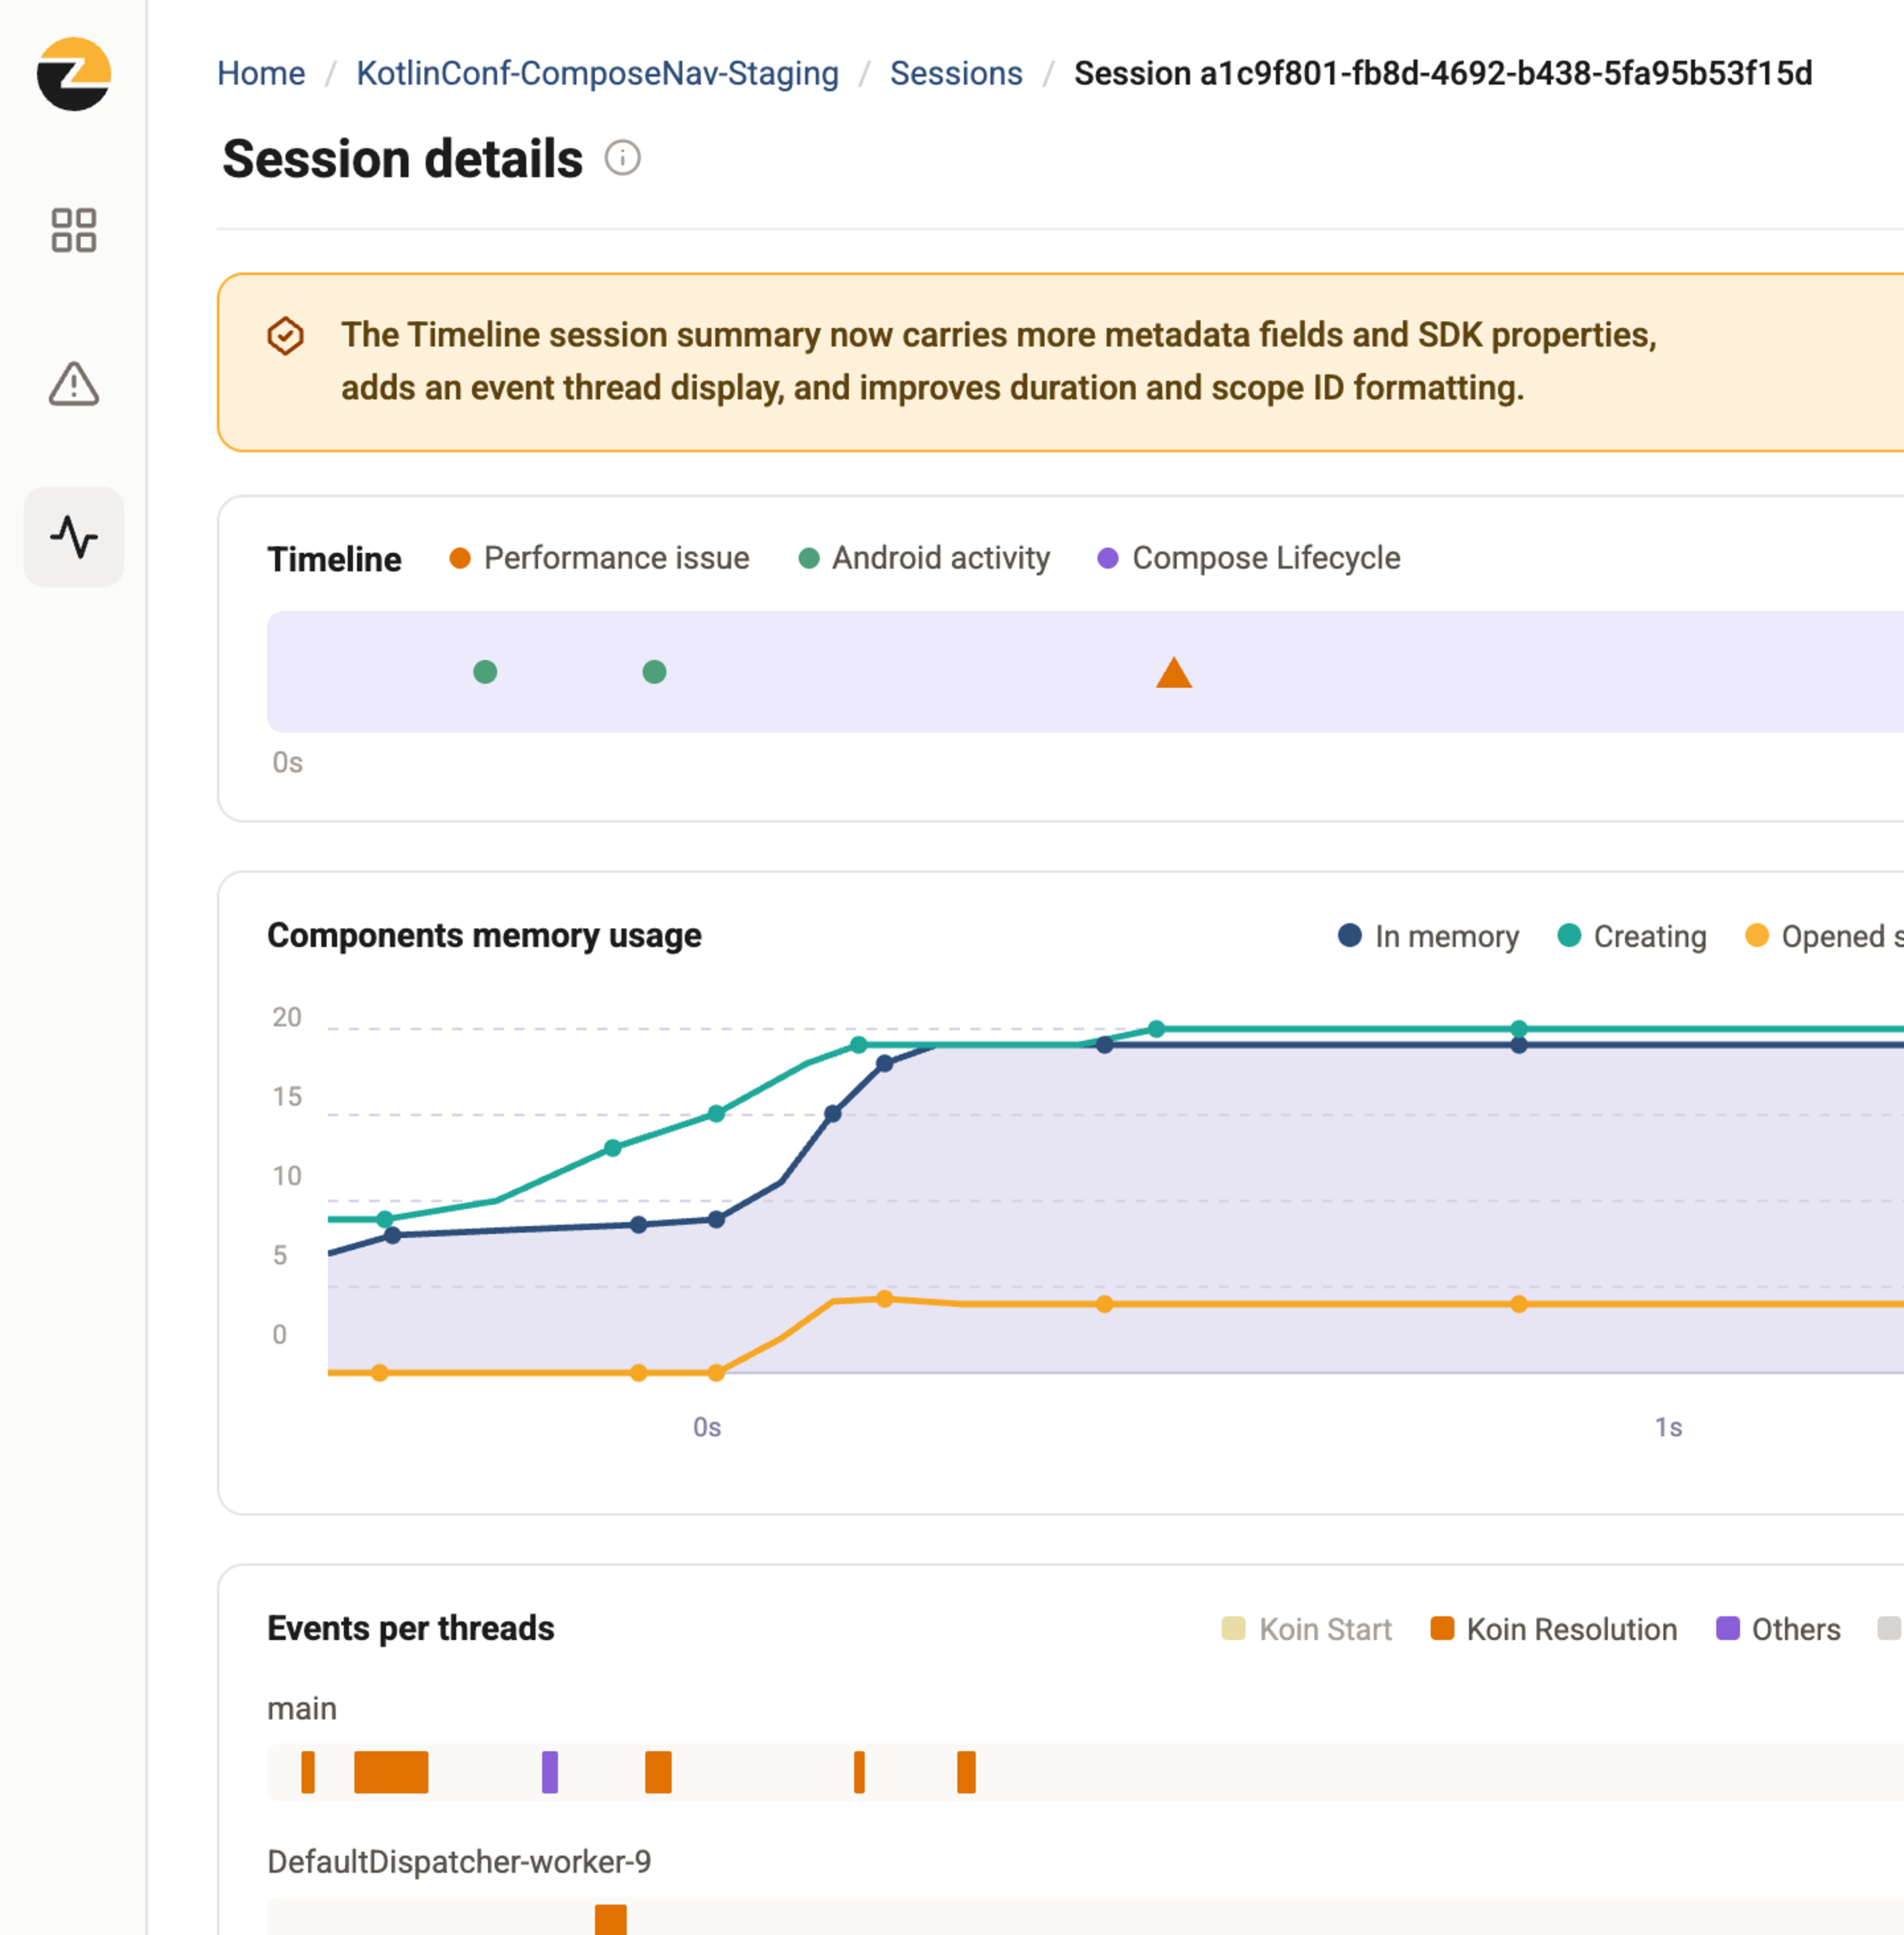
Task: Toggle Koin Resolution legend item
Action: pyautogui.click(x=1554, y=1629)
